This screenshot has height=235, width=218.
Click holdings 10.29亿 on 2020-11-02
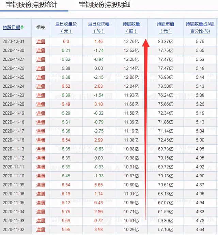pos(131,230)
